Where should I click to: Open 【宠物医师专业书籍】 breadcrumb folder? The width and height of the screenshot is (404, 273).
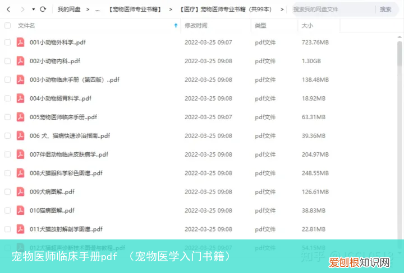click(x=135, y=10)
